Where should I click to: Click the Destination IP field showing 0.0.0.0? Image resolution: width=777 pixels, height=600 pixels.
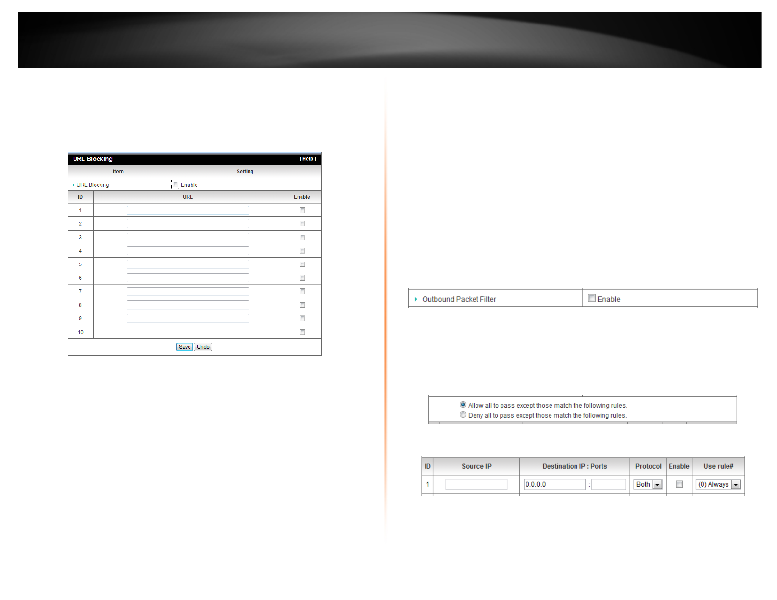(554, 484)
